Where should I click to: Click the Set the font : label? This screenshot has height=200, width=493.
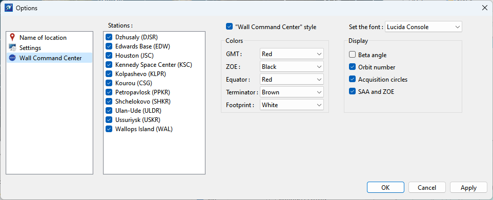[366, 27]
